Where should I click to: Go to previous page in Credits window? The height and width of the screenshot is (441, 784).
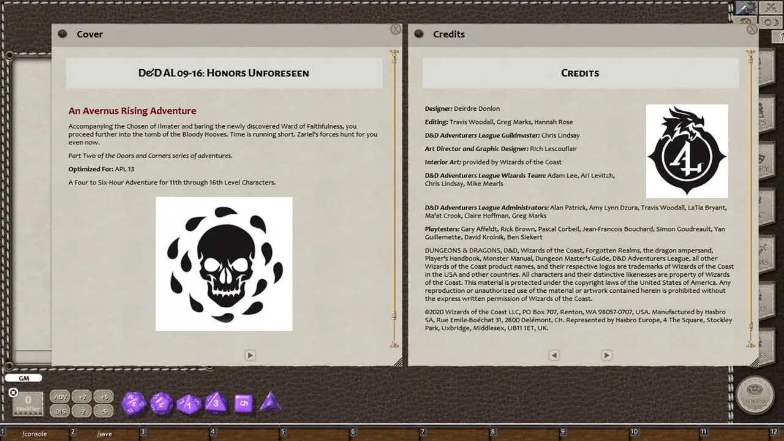point(554,355)
